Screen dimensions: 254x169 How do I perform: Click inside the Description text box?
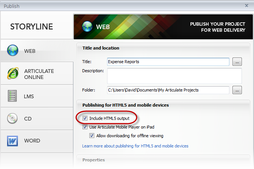tap(175, 76)
